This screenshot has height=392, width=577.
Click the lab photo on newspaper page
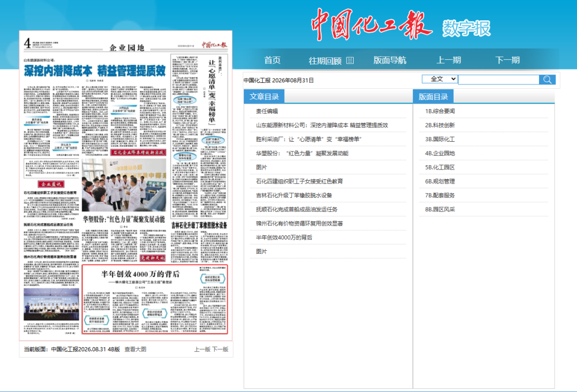(x=124, y=186)
